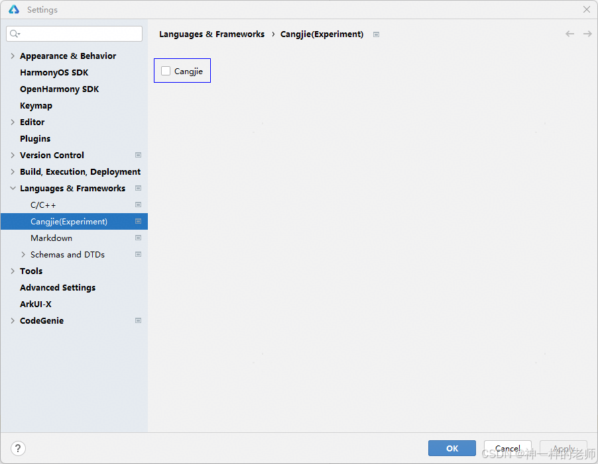
Task: Click Cangjie(Experiment) breadcrumb text
Action: [x=322, y=34]
